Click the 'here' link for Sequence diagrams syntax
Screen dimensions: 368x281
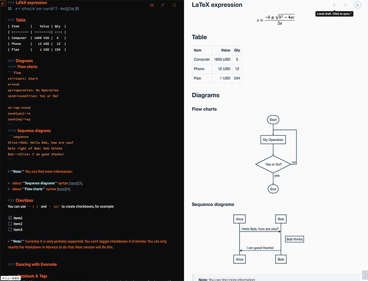point(74,183)
